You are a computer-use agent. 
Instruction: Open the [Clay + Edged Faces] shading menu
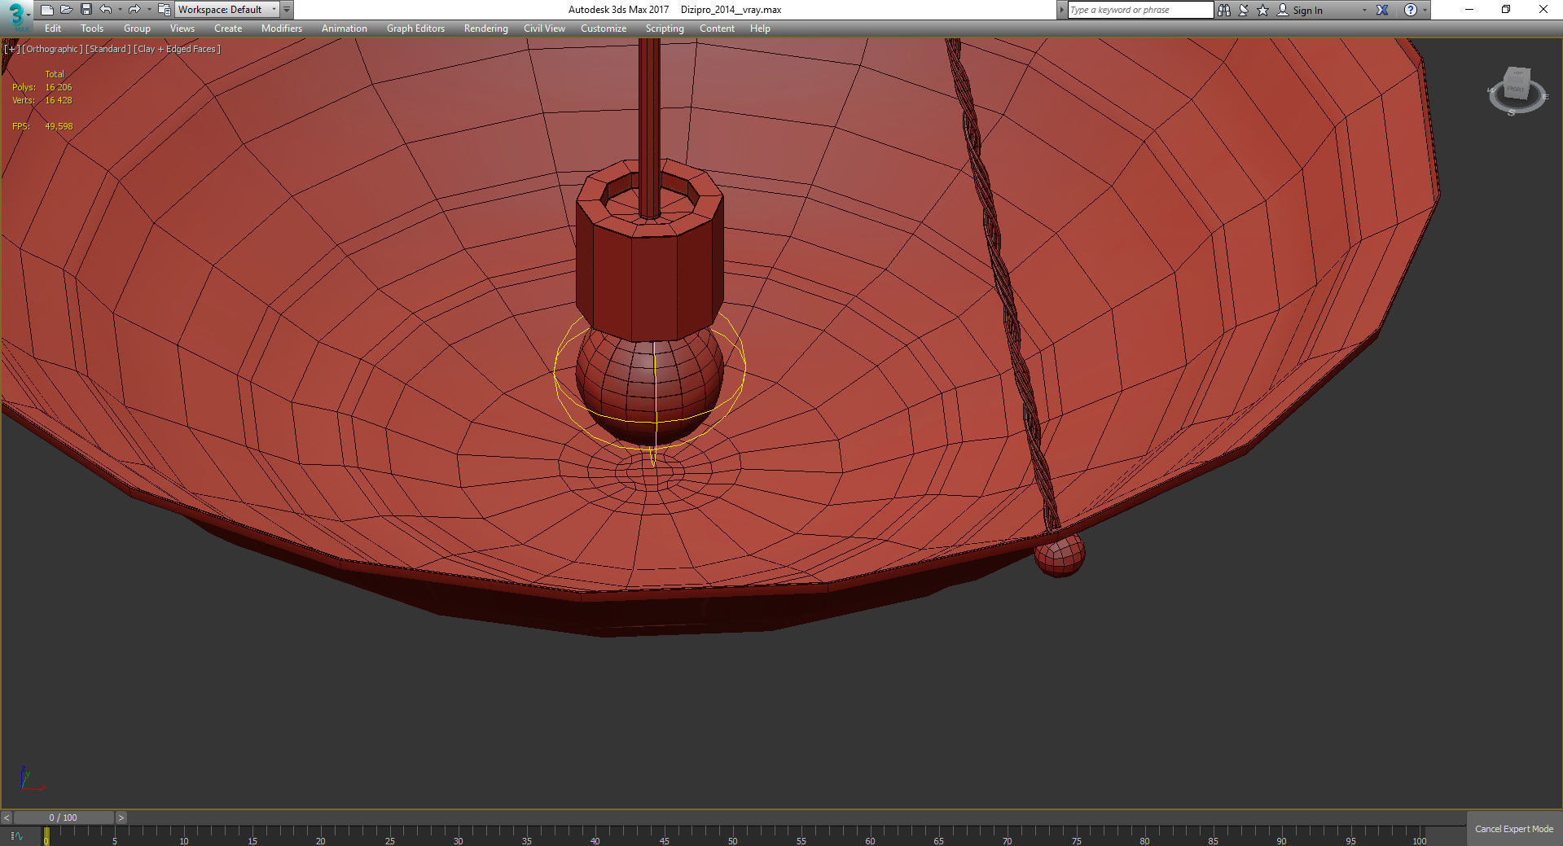pos(177,49)
